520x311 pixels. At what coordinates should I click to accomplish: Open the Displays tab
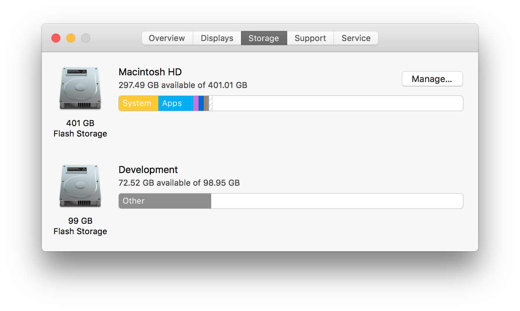pyautogui.click(x=217, y=38)
